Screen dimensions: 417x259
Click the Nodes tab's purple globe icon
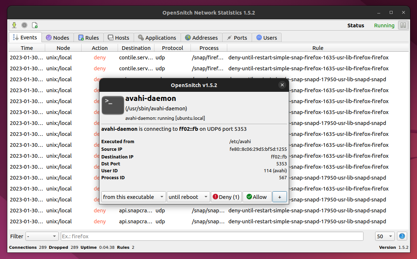(49, 38)
